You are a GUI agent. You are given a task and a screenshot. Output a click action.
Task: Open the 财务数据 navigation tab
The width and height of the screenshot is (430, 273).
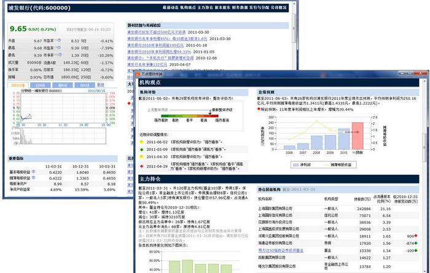[x=240, y=7]
